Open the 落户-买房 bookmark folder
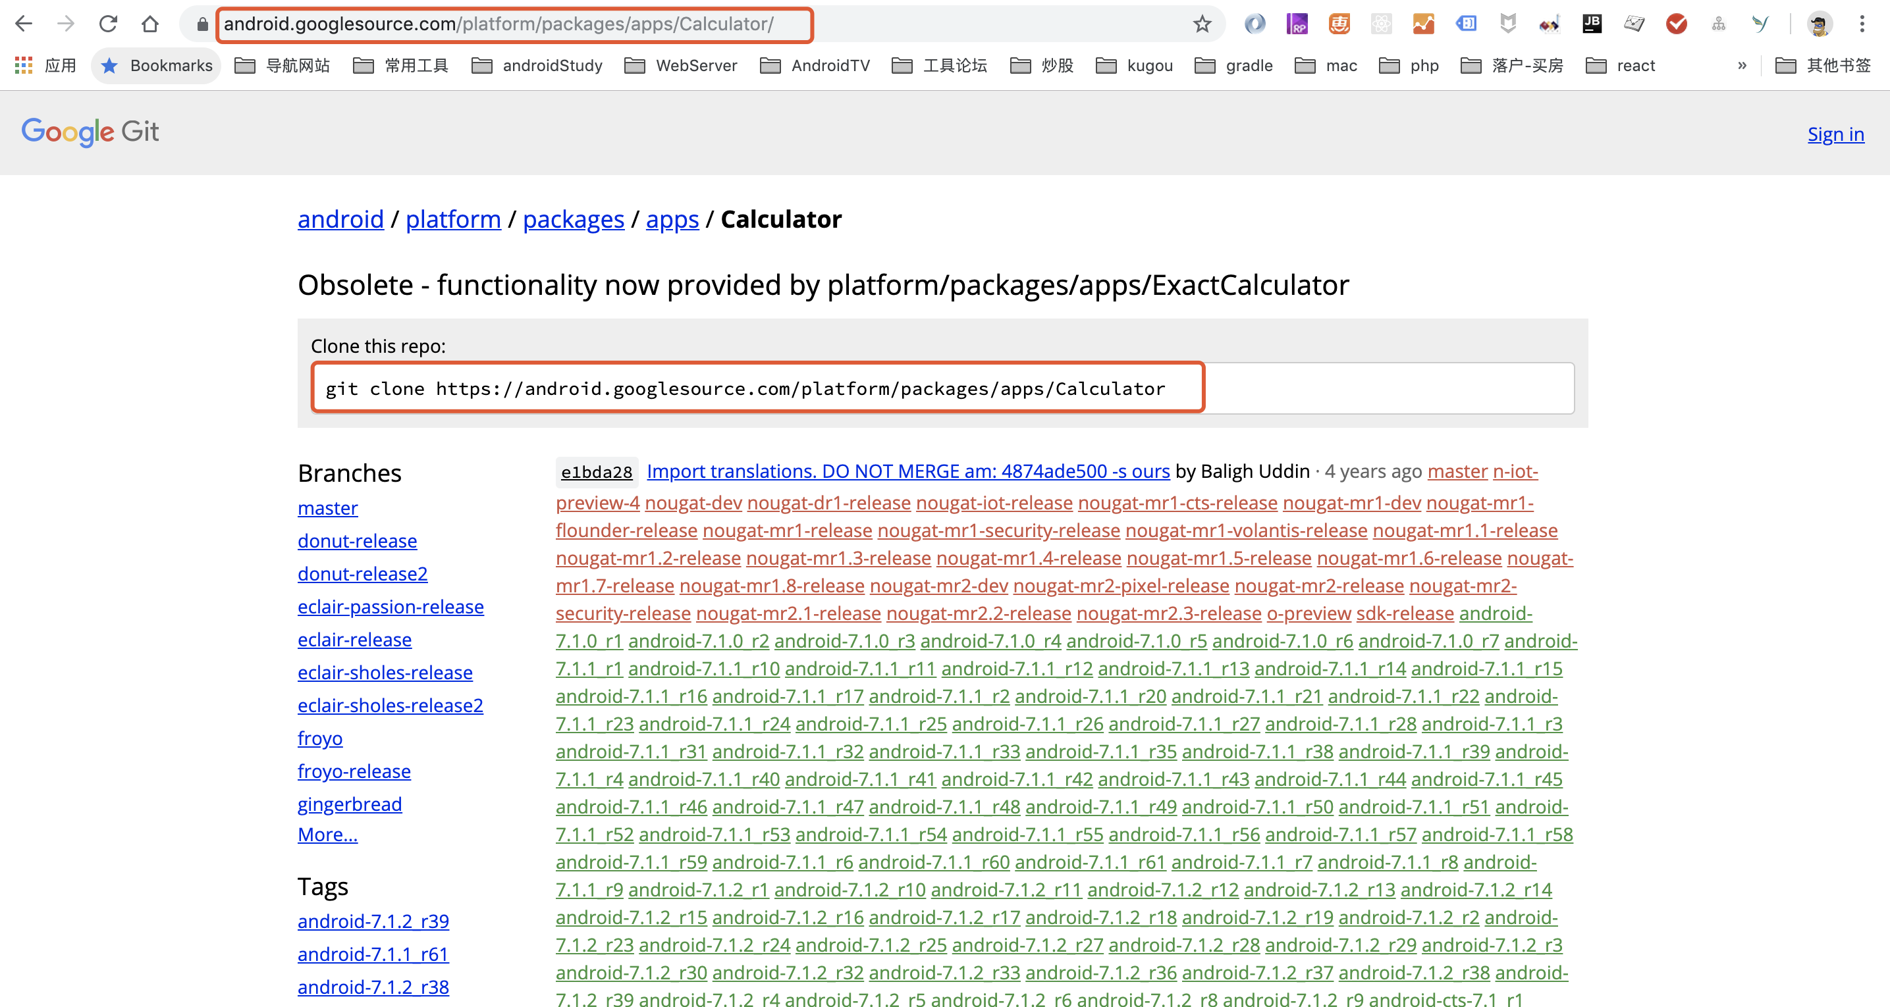The height and width of the screenshot is (1007, 1890). (x=1512, y=66)
